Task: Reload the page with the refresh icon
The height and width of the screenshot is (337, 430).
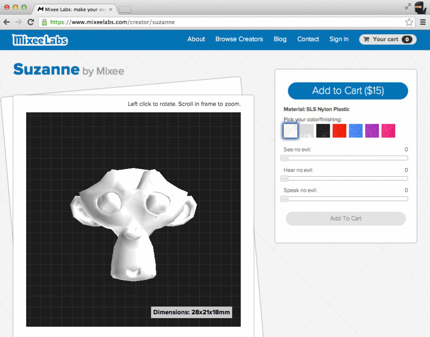Action: point(31,22)
